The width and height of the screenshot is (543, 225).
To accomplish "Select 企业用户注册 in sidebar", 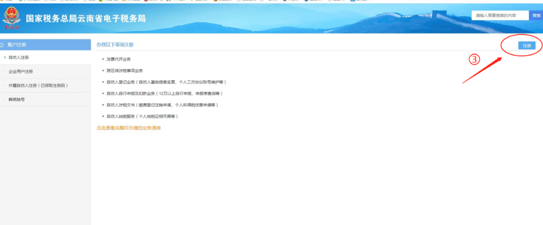I will (45, 72).
